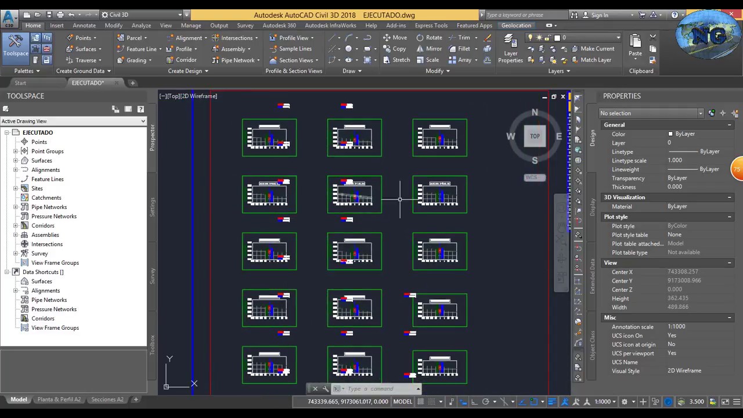The height and width of the screenshot is (418, 743).
Task: Click the search keyword field
Action: coord(526,15)
